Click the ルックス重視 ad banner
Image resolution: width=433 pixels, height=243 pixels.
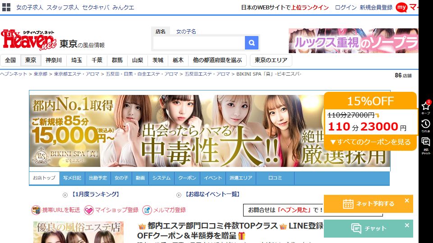354,40
